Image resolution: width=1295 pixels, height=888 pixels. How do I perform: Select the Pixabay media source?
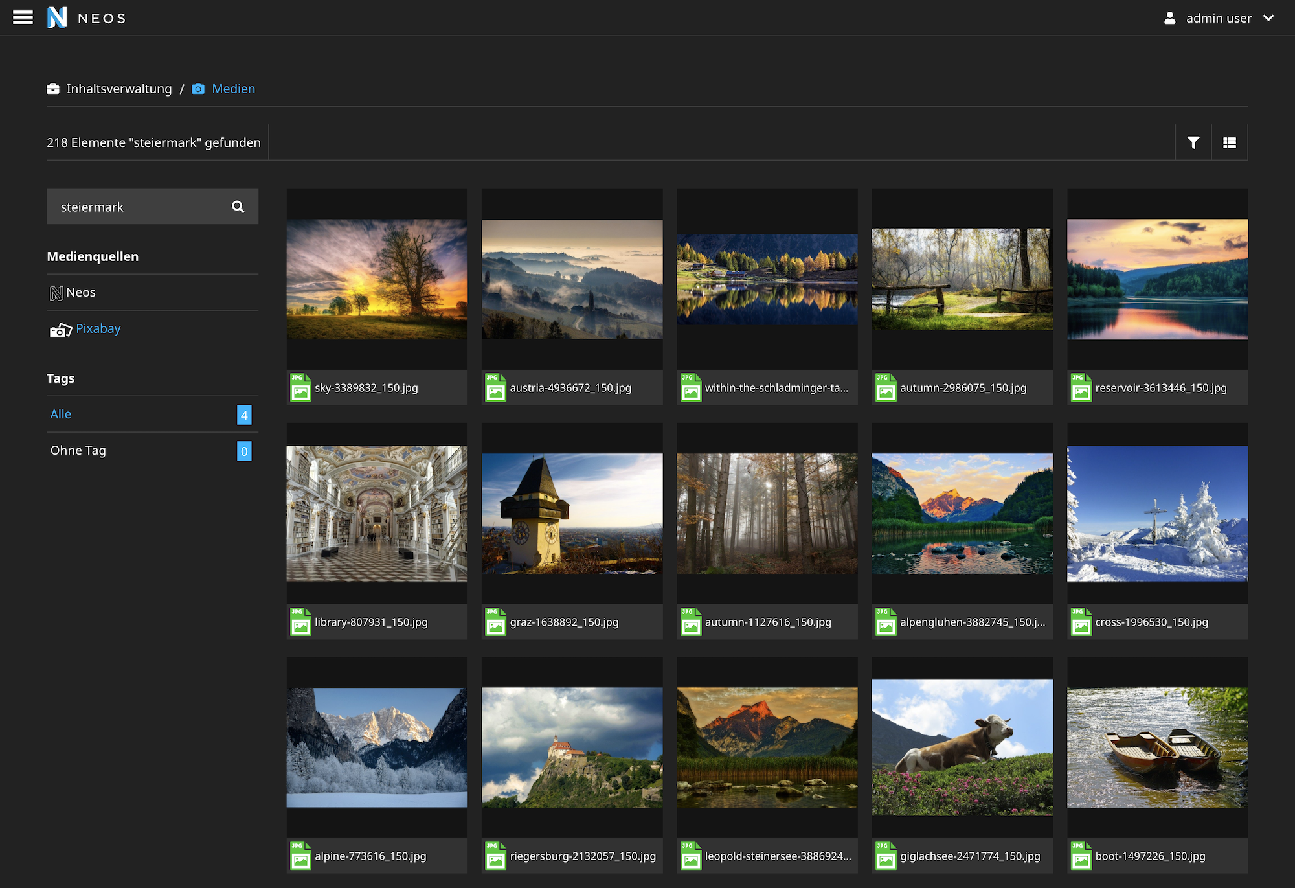coord(98,328)
